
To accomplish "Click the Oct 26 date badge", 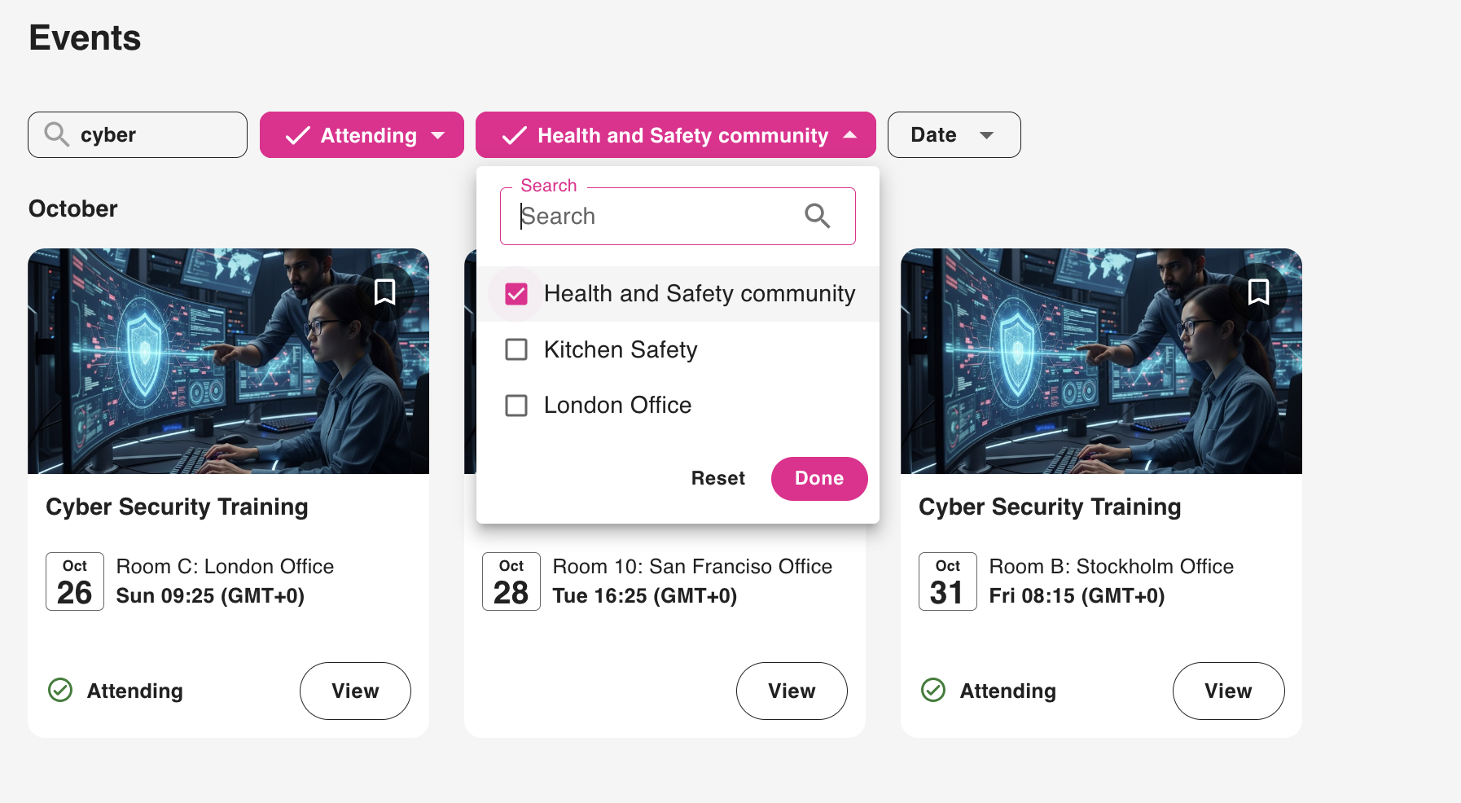I will tap(75, 581).
